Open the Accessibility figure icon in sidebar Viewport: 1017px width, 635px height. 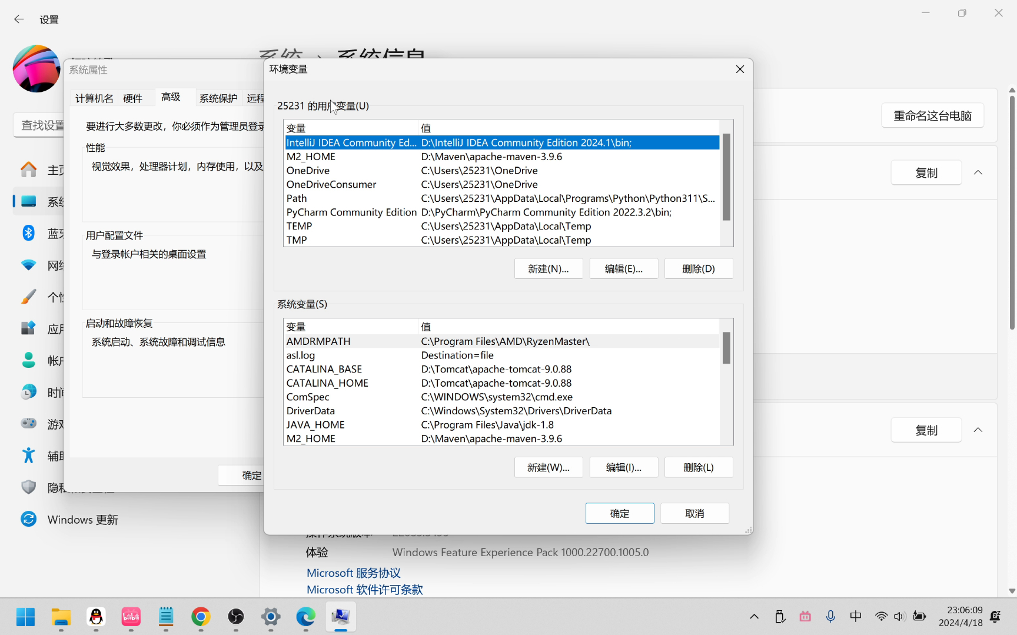click(28, 455)
